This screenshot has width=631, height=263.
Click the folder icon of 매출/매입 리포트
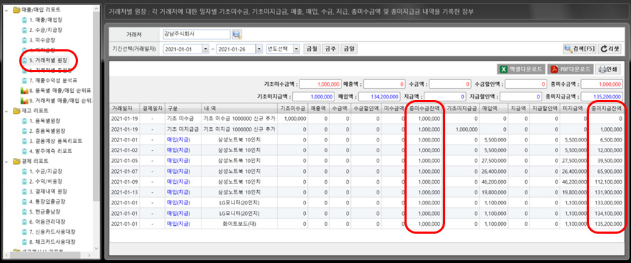(16, 10)
